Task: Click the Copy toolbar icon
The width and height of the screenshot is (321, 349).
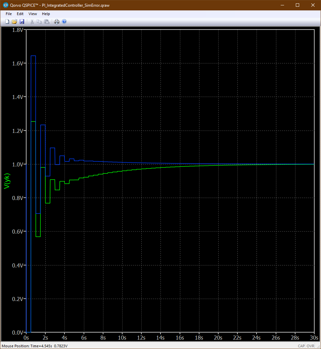Action: (39, 22)
